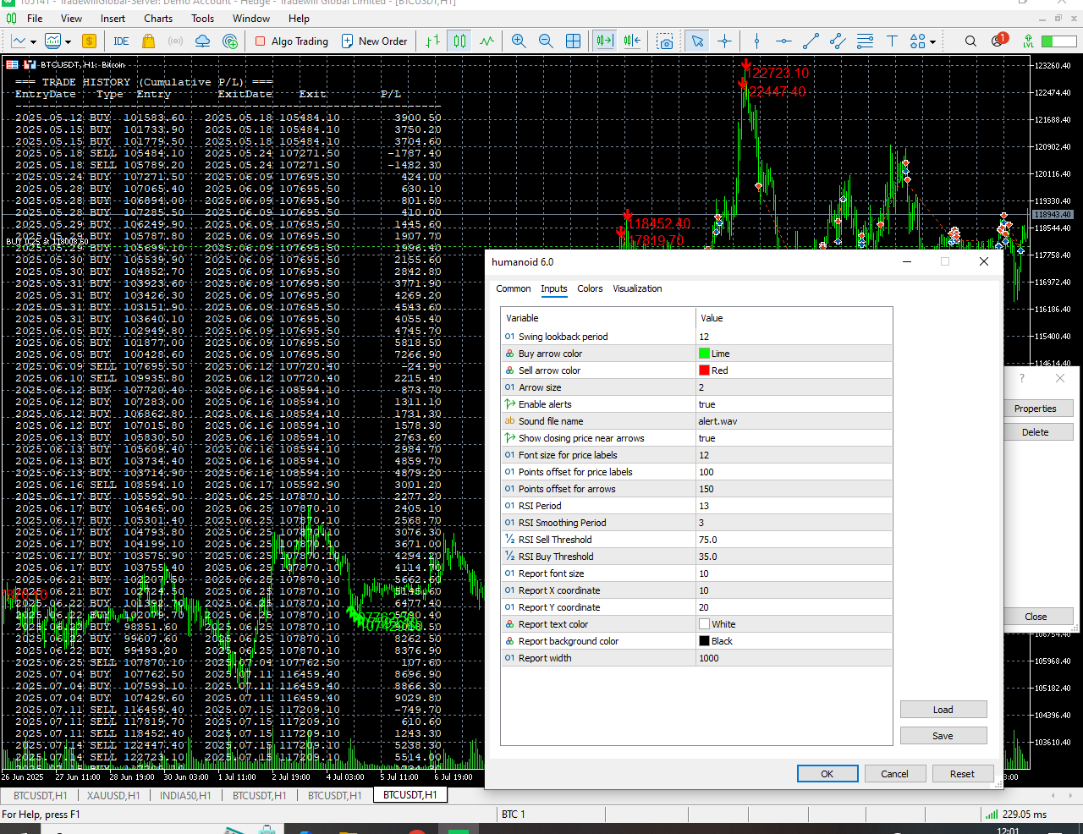
Task: Open the Charts menu
Action: click(158, 18)
